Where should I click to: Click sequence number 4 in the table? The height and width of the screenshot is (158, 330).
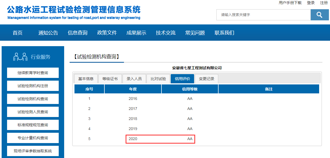pos(89,129)
